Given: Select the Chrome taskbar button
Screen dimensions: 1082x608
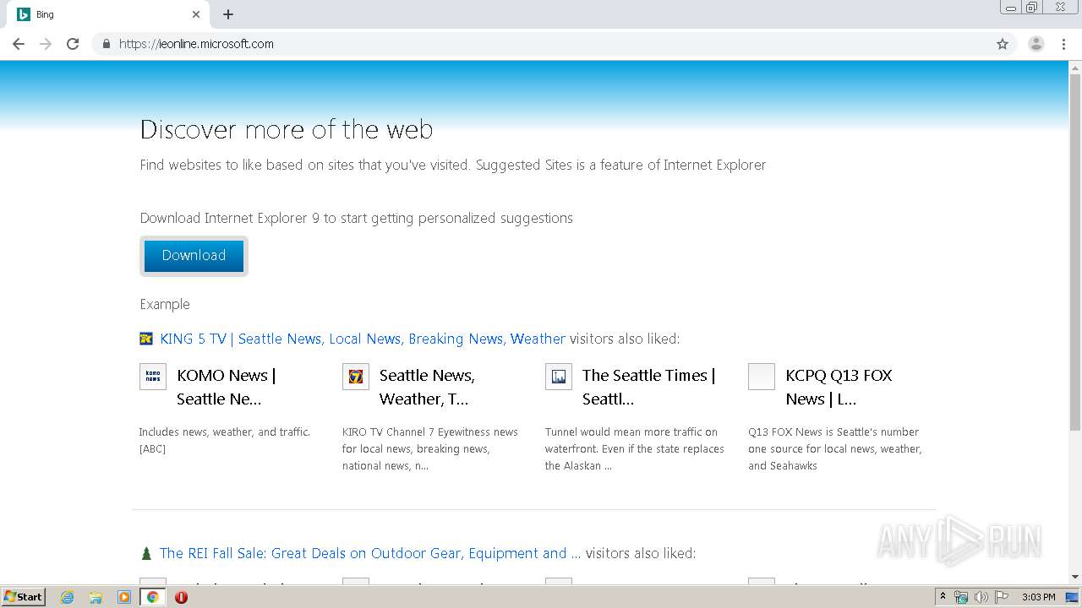Looking at the screenshot, I should (x=152, y=597).
